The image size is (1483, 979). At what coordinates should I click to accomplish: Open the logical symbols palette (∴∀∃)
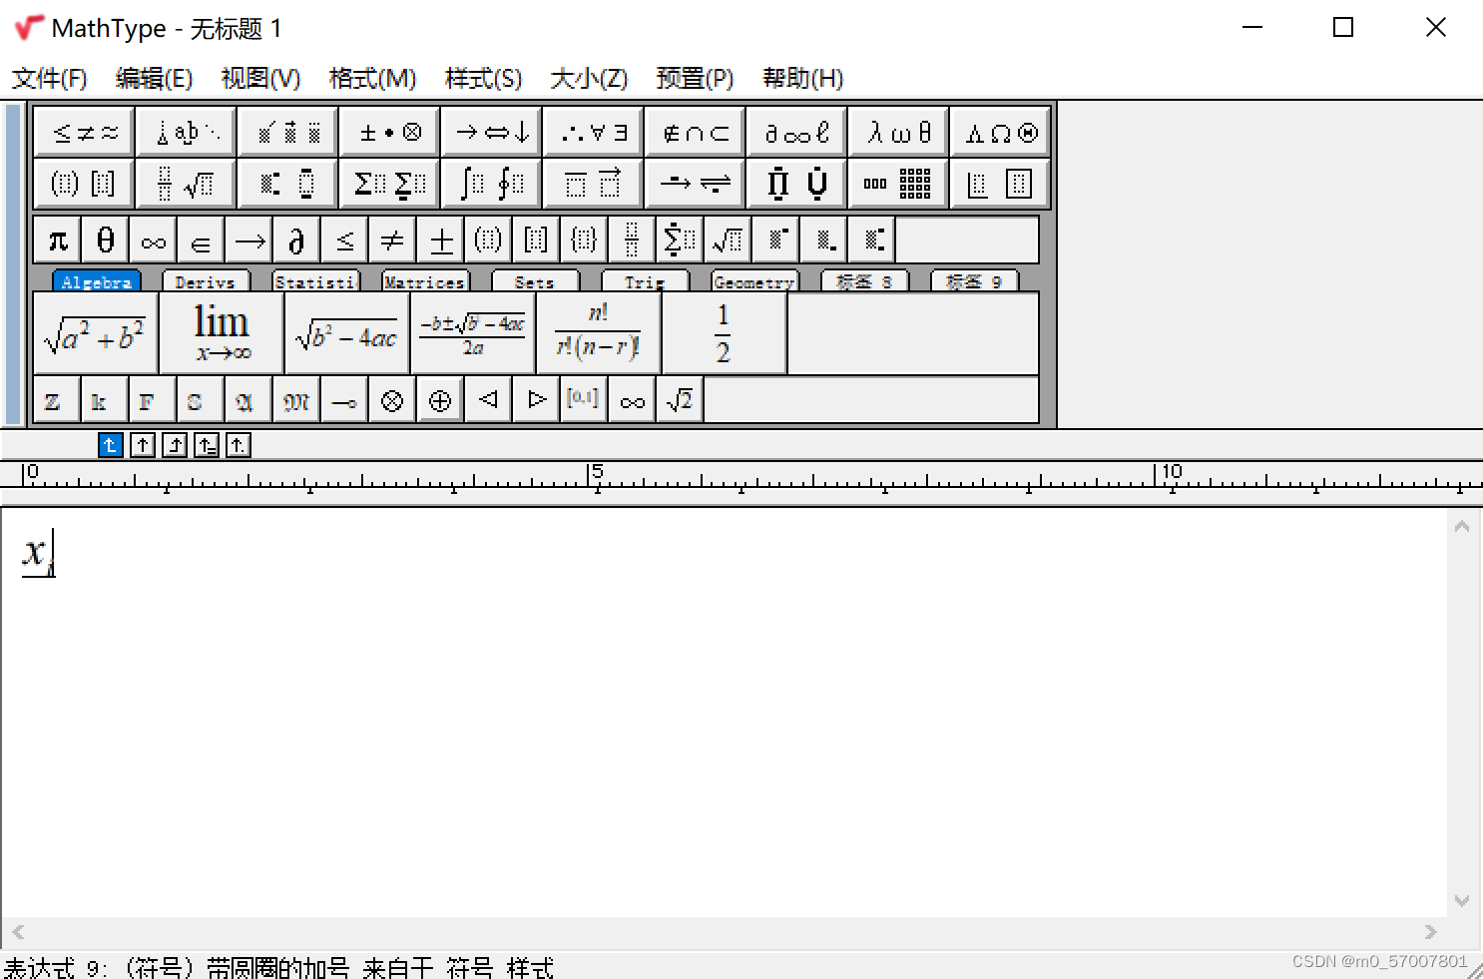click(594, 132)
